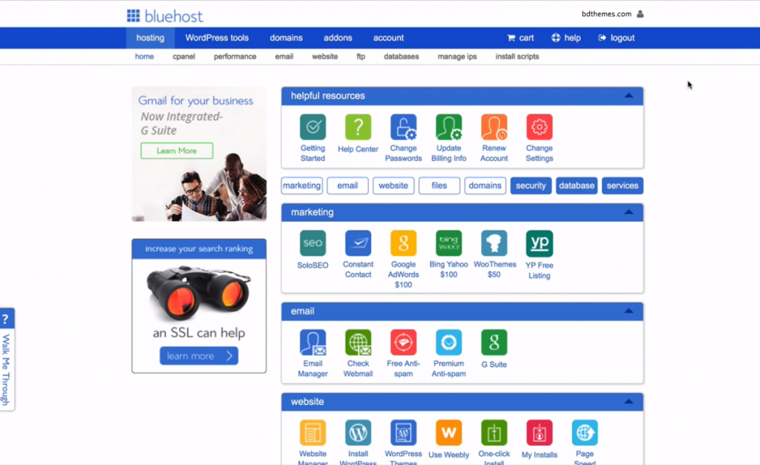Open the Walk Me Through side tab
The height and width of the screenshot is (465, 760).
(7, 360)
